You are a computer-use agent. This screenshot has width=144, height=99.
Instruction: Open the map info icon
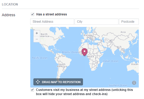[x=134, y=83]
